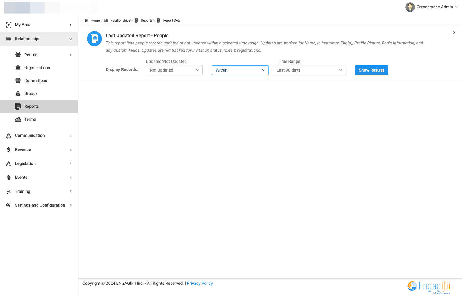Expand the People submenu chevron
462x297 pixels.
(x=71, y=55)
